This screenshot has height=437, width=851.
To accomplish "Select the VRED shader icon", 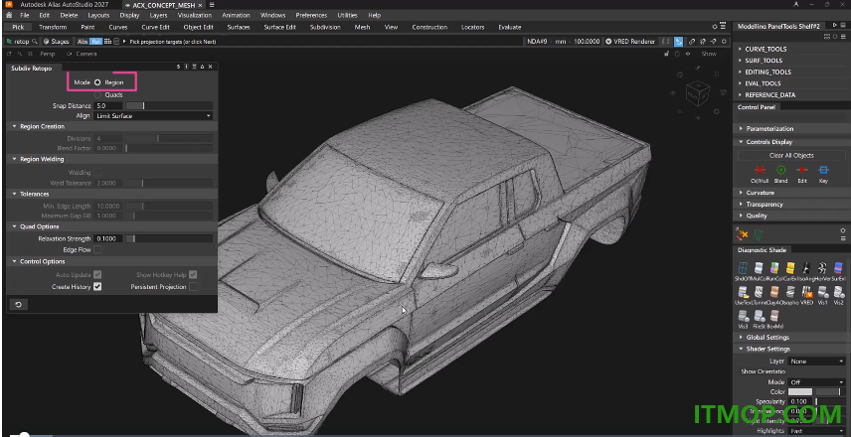I will [x=806, y=294].
